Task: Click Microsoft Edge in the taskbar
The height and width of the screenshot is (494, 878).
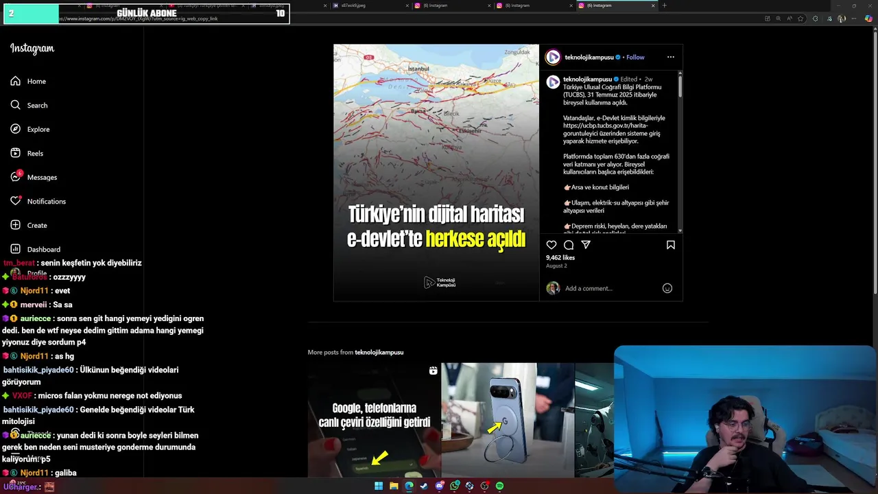Action: click(x=409, y=486)
